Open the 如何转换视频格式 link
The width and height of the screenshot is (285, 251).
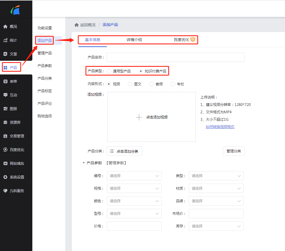pyautogui.click(x=220, y=127)
